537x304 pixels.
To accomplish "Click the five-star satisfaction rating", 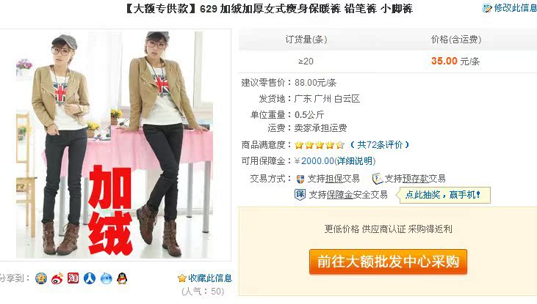I will coord(319,145).
